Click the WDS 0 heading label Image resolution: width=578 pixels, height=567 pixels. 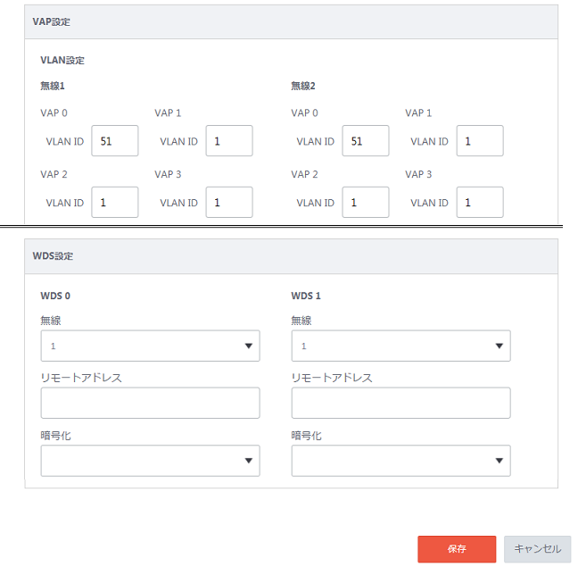(x=55, y=296)
